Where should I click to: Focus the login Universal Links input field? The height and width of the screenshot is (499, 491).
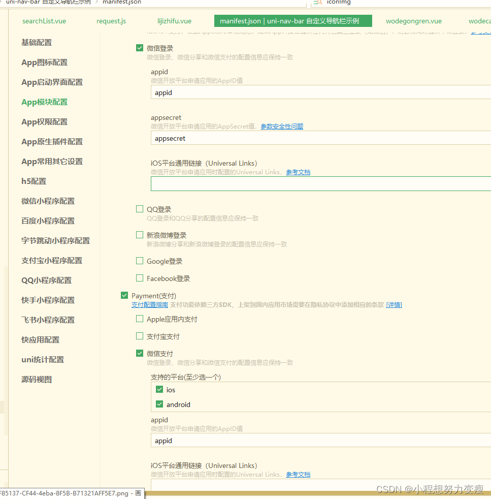[321, 183]
